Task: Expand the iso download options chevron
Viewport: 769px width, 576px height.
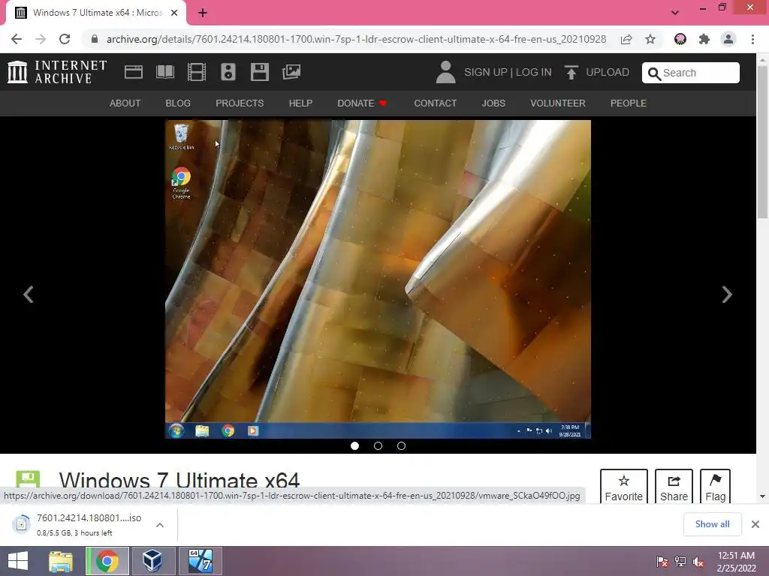Action: (x=160, y=525)
